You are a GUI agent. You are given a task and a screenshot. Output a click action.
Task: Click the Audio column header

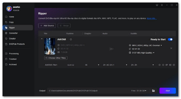tap(105, 34)
